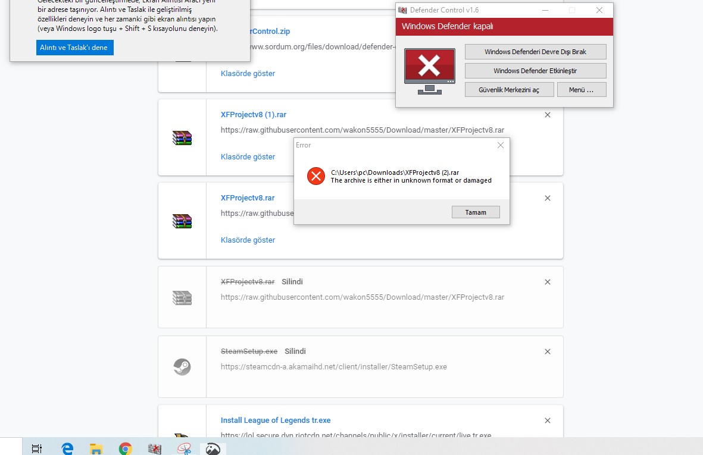Click 'Windows Defender Etkinleştir' button
Viewport: 703px width, 455px height.
pyautogui.click(x=535, y=71)
